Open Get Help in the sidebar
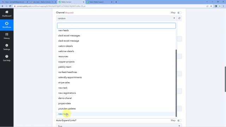Image resolution: width=226 pixels, height=127 pixels. [x=7, y=58]
